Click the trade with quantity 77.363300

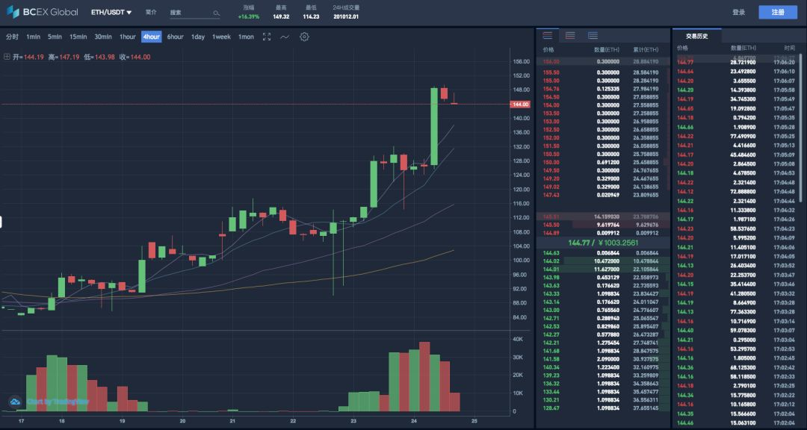click(736, 312)
